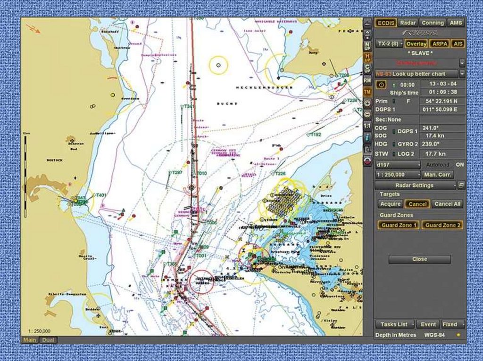This screenshot has height=361, width=483.
Task: Open the Conning tab
Action: (x=432, y=23)
